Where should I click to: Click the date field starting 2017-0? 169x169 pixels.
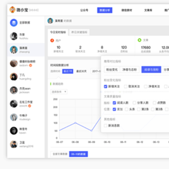pyautogui.click(x=96, y=71)
